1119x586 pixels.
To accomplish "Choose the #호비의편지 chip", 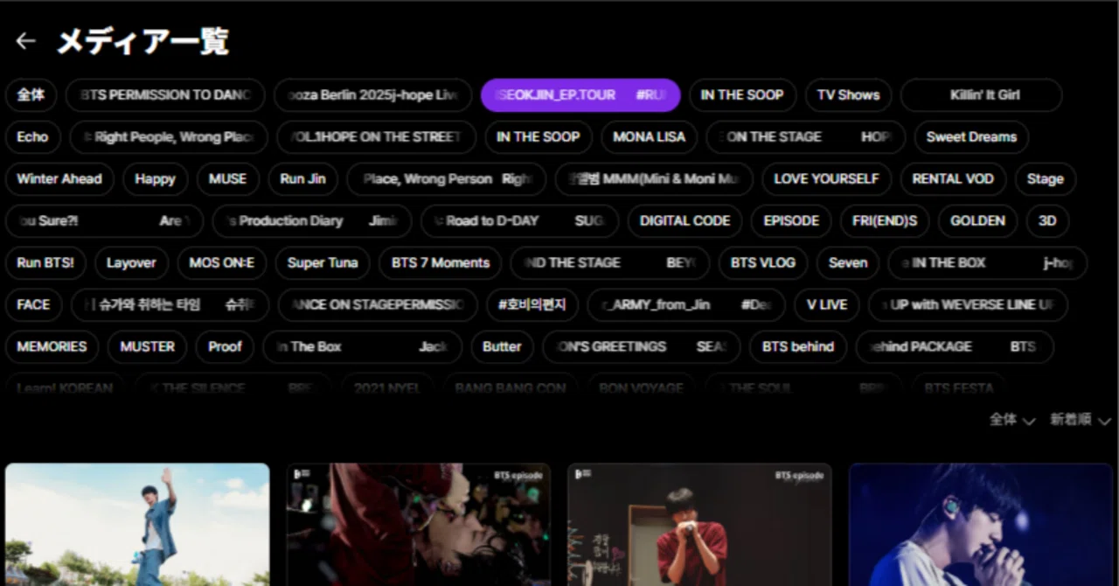I will click(x=532, y=304).
